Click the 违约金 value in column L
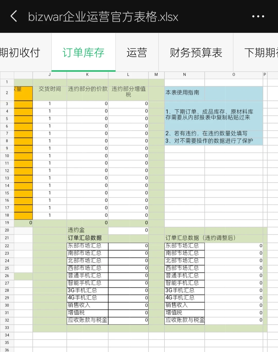The height and width of the screenshot is (352, 278). 128,230
